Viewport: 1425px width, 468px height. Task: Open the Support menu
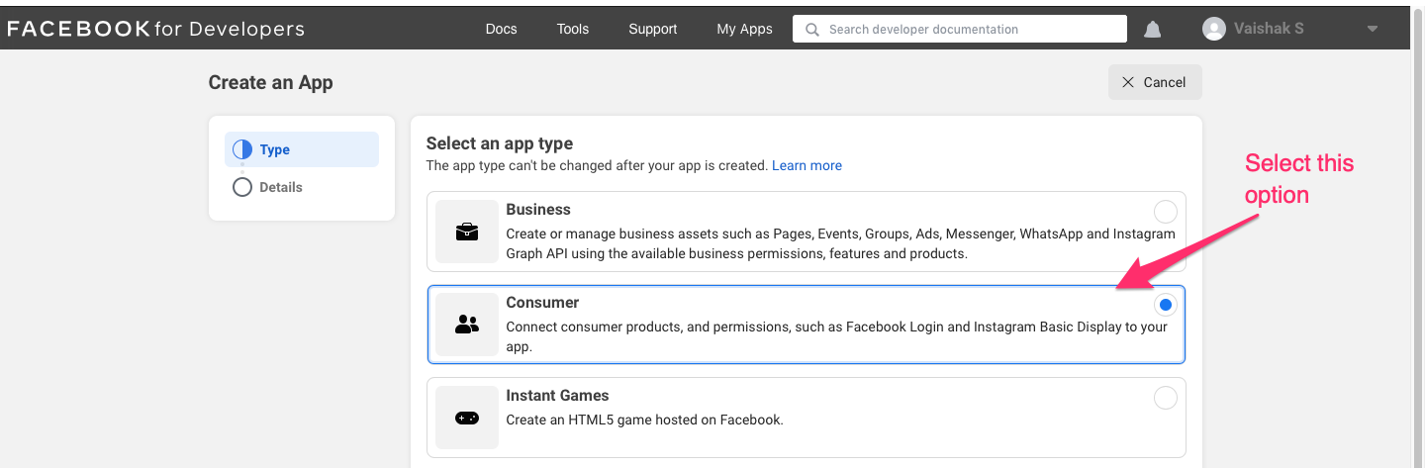[653, 29]
